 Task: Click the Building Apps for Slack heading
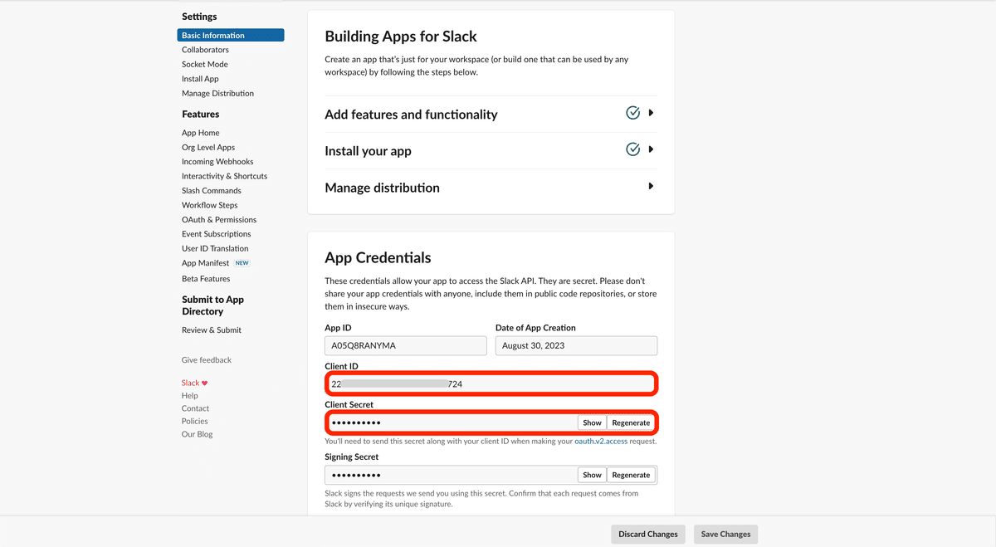coord(401,37)
